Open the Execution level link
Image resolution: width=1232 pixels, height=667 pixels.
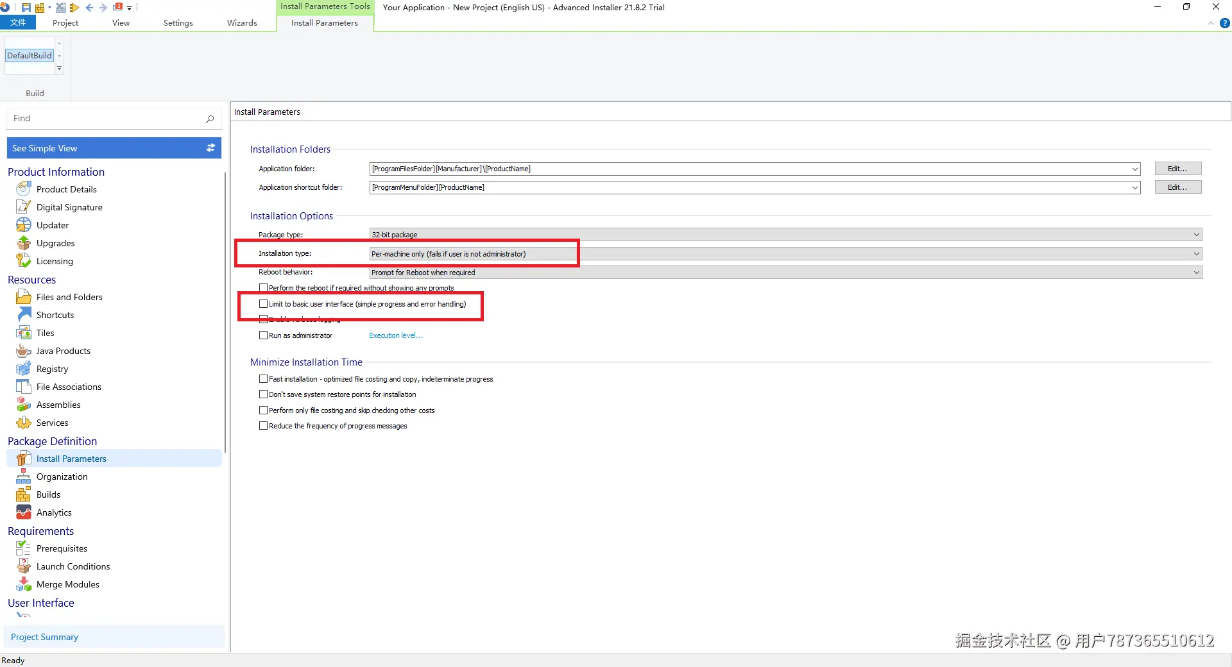tap(396, 335)
